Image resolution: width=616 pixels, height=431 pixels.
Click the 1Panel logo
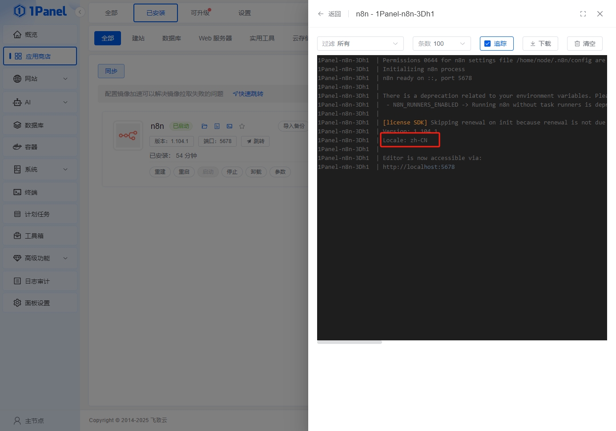40,11
